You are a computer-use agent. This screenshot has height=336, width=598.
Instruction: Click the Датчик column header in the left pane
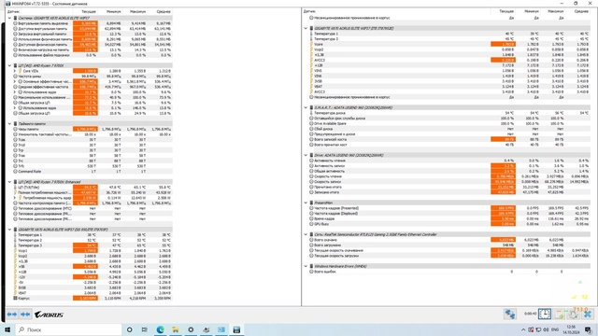[x=13, y=12]
